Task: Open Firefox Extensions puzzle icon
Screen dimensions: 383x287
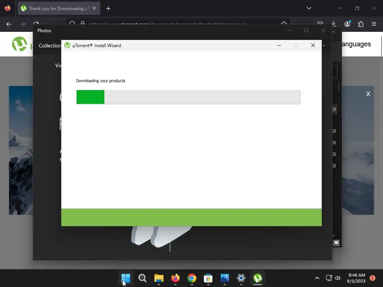Action: pos(361,24)
